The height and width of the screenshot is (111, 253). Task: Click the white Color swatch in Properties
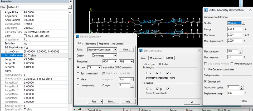click(25, 36)
